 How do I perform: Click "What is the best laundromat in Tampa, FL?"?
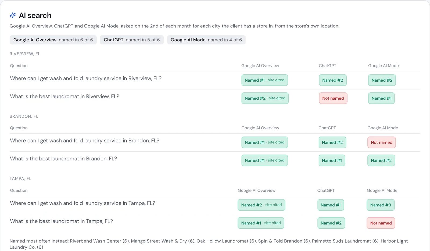(x=61, y=221)
